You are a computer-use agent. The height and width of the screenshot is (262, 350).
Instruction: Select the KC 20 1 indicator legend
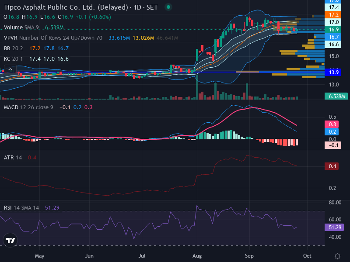click(x=14, y=59)
